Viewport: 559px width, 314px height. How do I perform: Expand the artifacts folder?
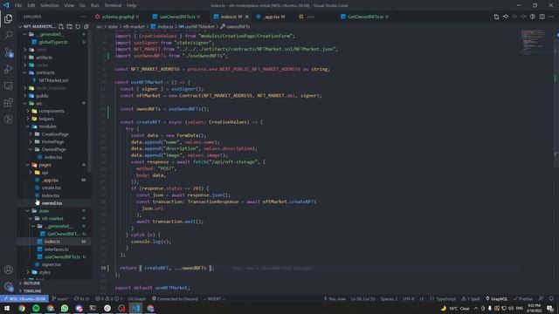(x=45, y=58)
